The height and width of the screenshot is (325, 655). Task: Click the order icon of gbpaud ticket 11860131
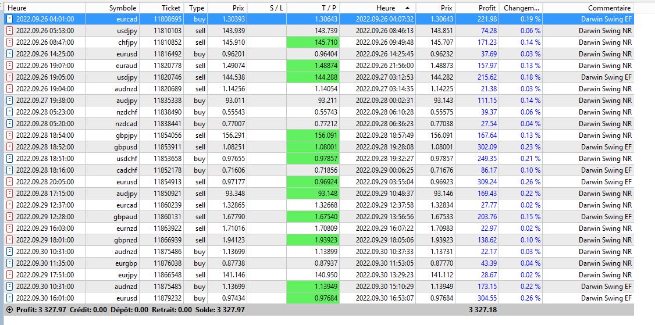coord(10,217)
